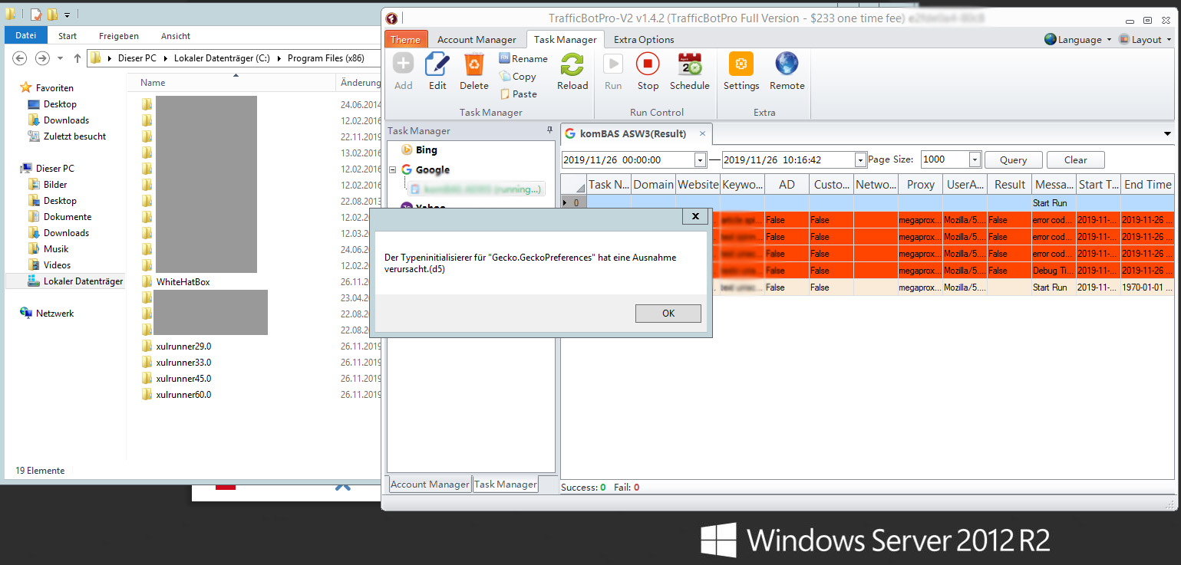Sort by the Domain column header
The height and width of the screenshot is (565, 1181).
[x=653, y=184]
